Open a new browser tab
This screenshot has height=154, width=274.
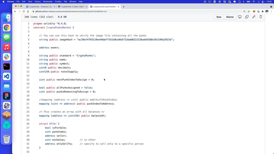coord(124,7)
